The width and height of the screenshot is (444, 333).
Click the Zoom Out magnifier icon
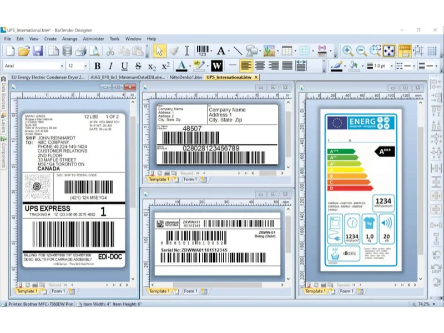click(x=361, y=51)
